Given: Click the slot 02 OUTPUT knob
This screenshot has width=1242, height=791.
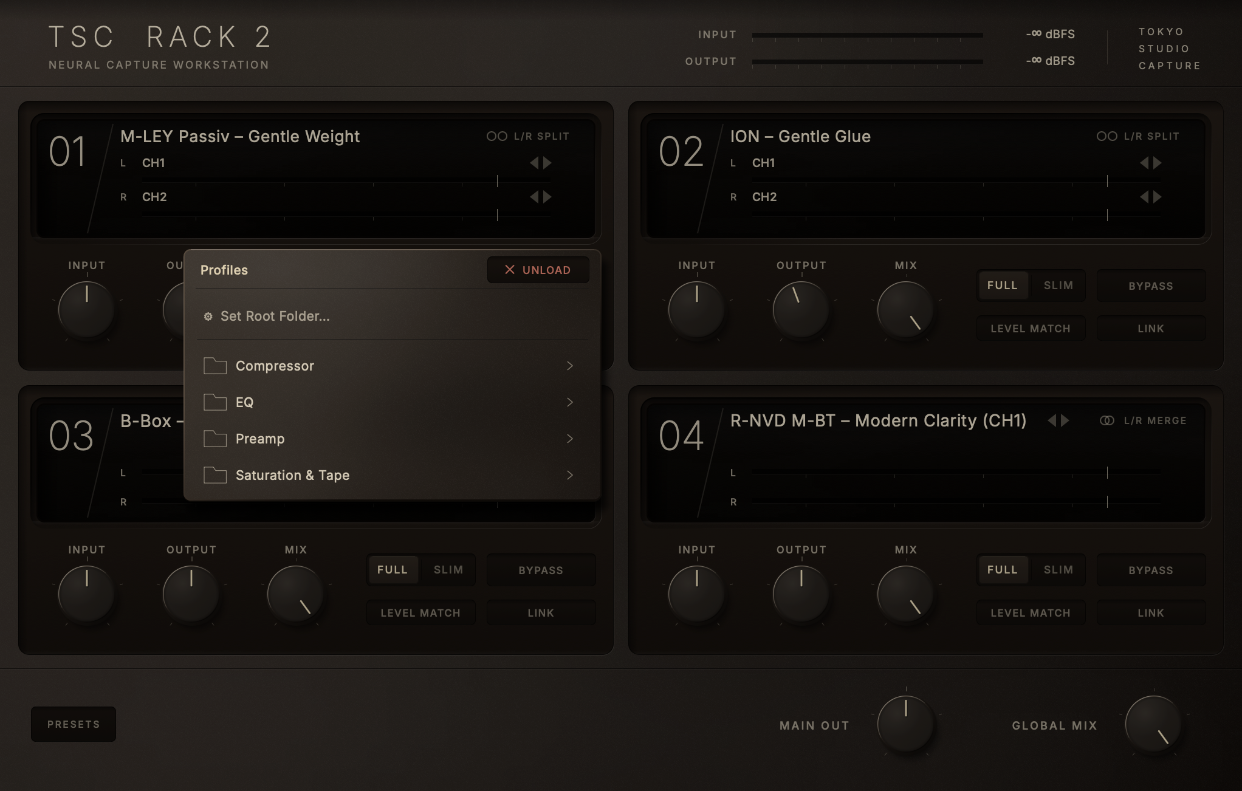Looking at the screenshot, I should point(801,309).
